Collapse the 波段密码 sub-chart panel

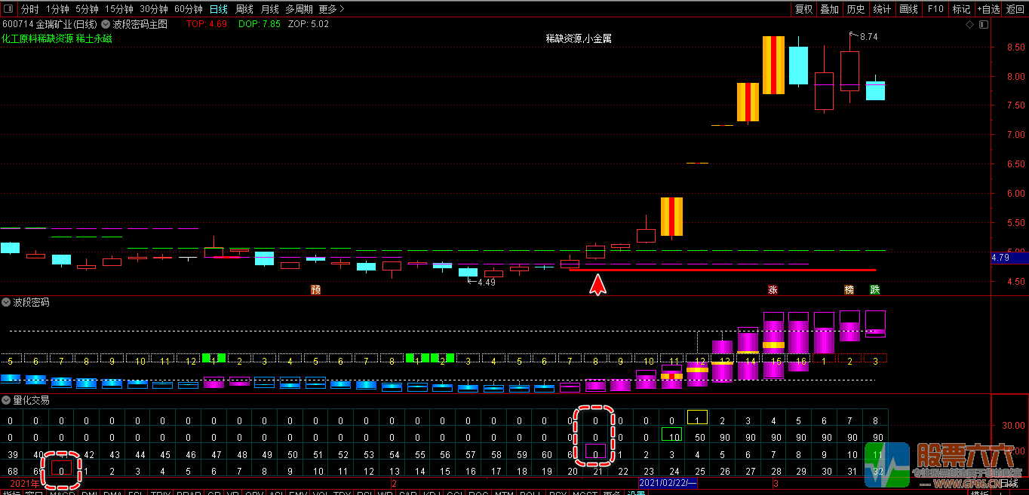coord(7,302)
